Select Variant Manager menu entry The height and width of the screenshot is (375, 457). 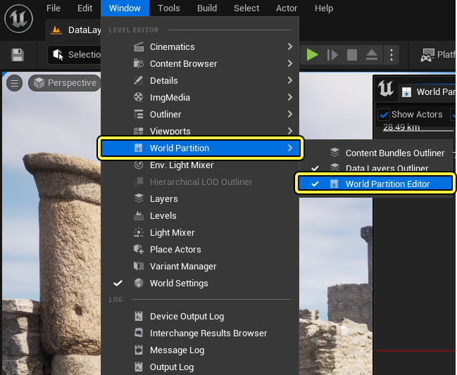(200, 267)
